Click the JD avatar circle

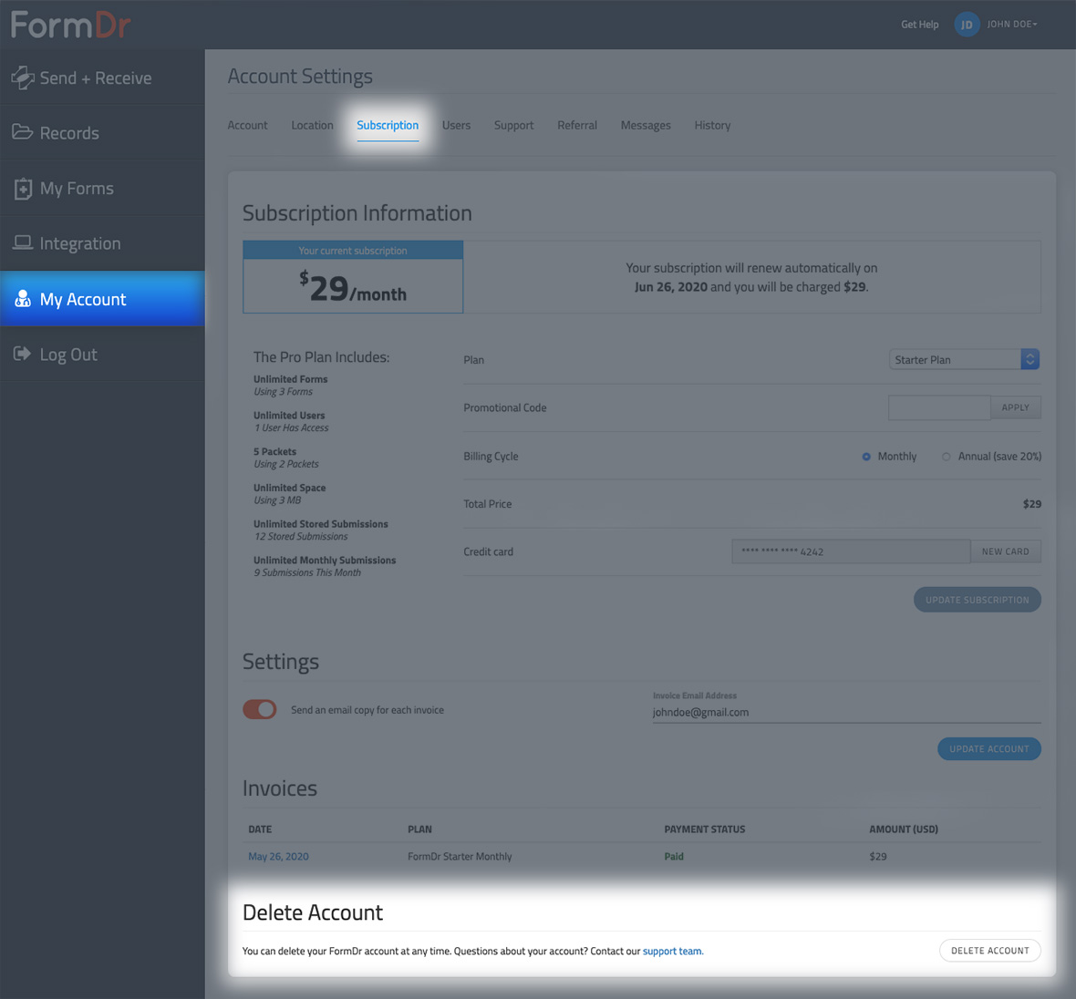pos(967,24)
